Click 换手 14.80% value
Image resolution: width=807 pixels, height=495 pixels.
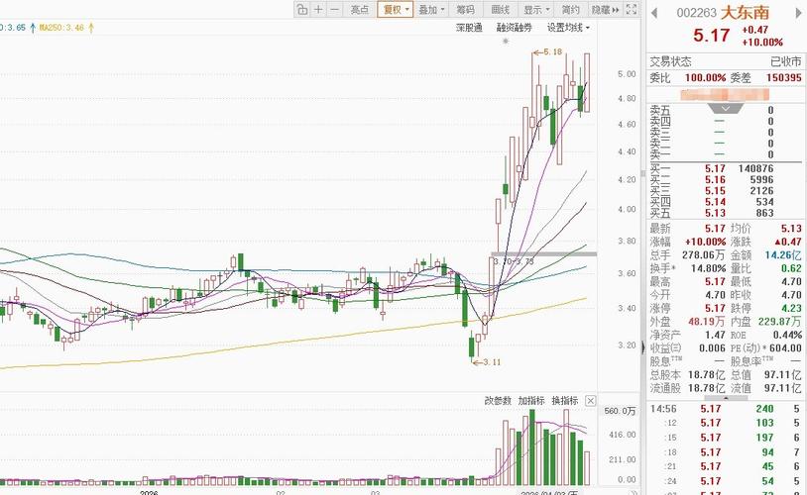[708, 268]
